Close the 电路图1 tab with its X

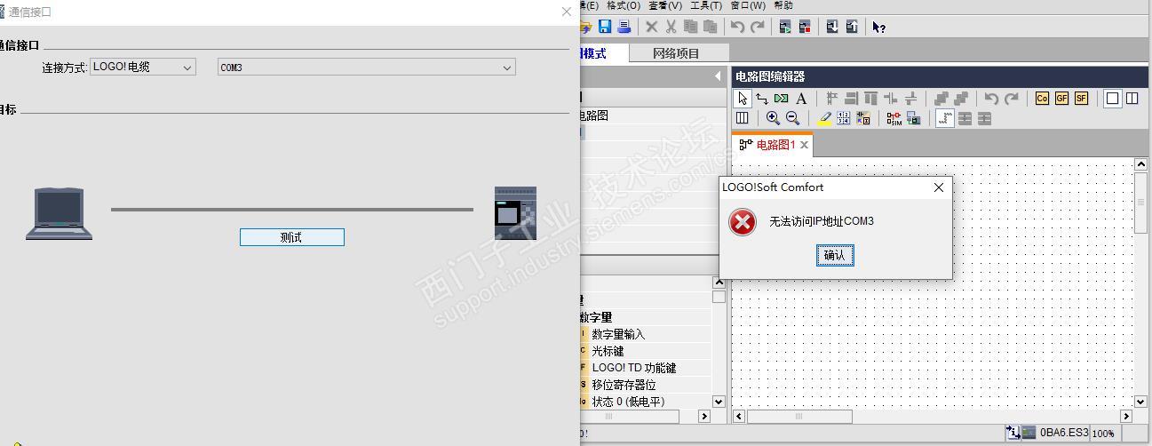click(x=805, y=145)
